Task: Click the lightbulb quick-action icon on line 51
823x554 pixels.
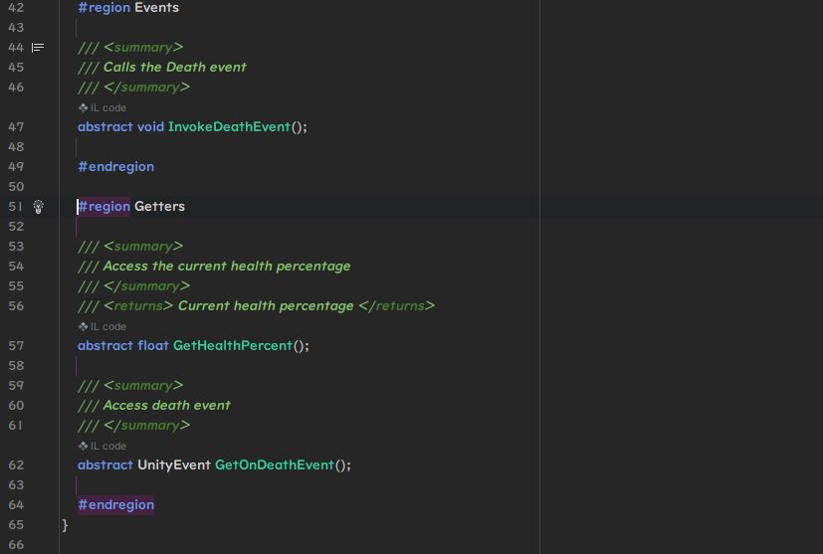Action: pyautogui.click(x=38, y=207)
